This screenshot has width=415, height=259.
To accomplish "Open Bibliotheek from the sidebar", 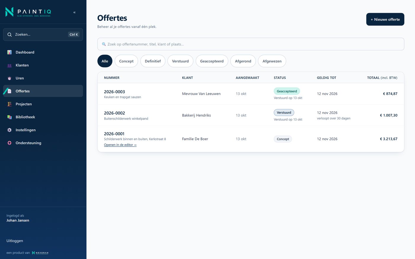I will click(x=43, y=117).
